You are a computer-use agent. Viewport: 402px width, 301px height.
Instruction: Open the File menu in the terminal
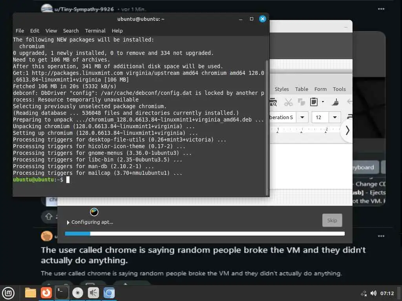pyautogui.click(x=20, y=31)
